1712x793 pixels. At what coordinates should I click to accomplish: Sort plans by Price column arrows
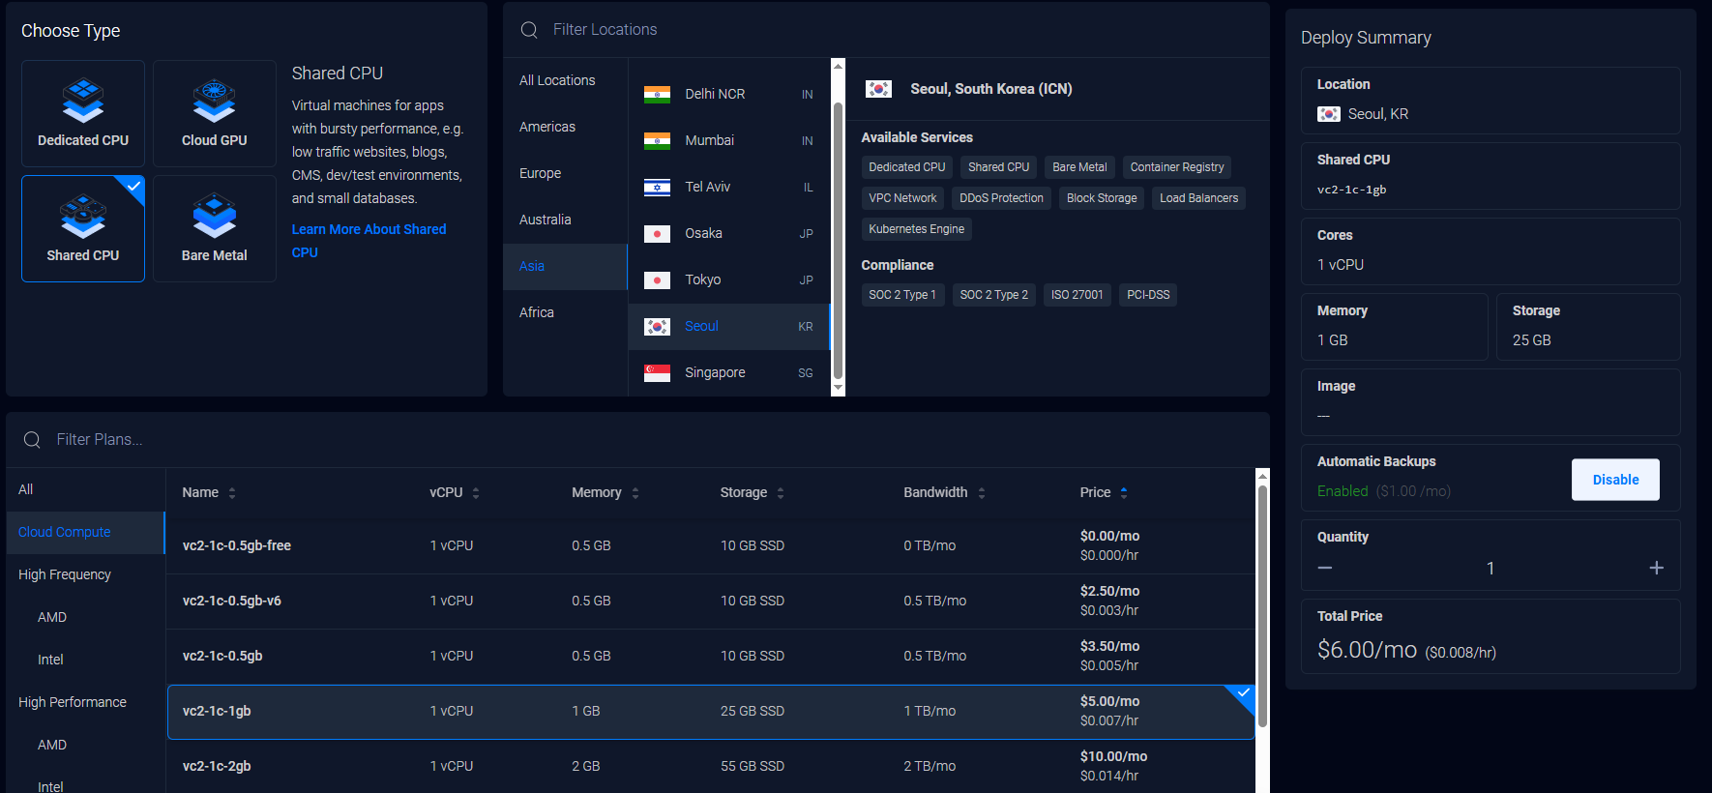[1124, 493]
